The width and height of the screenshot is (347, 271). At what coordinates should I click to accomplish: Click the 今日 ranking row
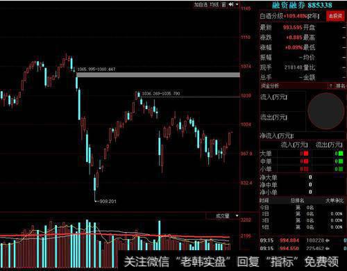(303, 208)
